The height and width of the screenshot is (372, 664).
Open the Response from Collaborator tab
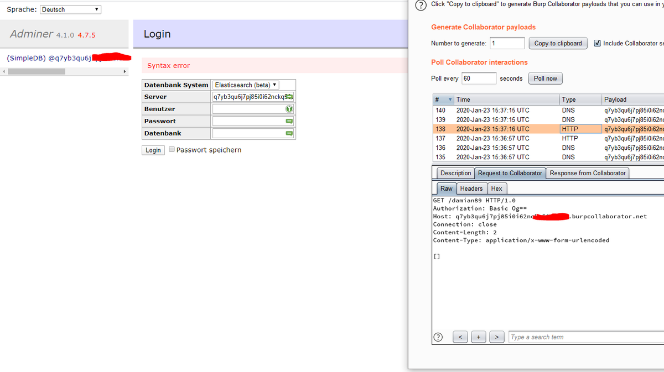pyautogui.click(x=588, y=173)
